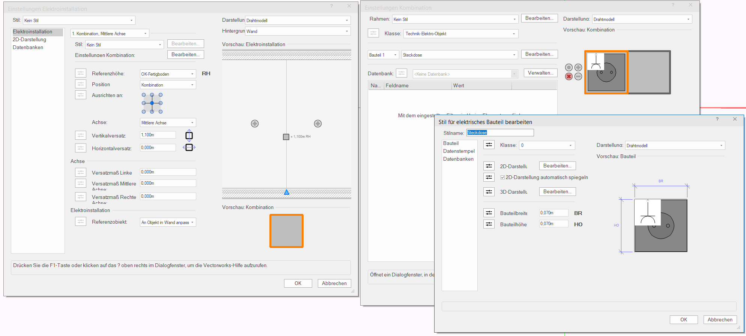Click the vertical offset icon next to Vertikalversatz
This screenshot has width=746, height=336.
point(189,136)
